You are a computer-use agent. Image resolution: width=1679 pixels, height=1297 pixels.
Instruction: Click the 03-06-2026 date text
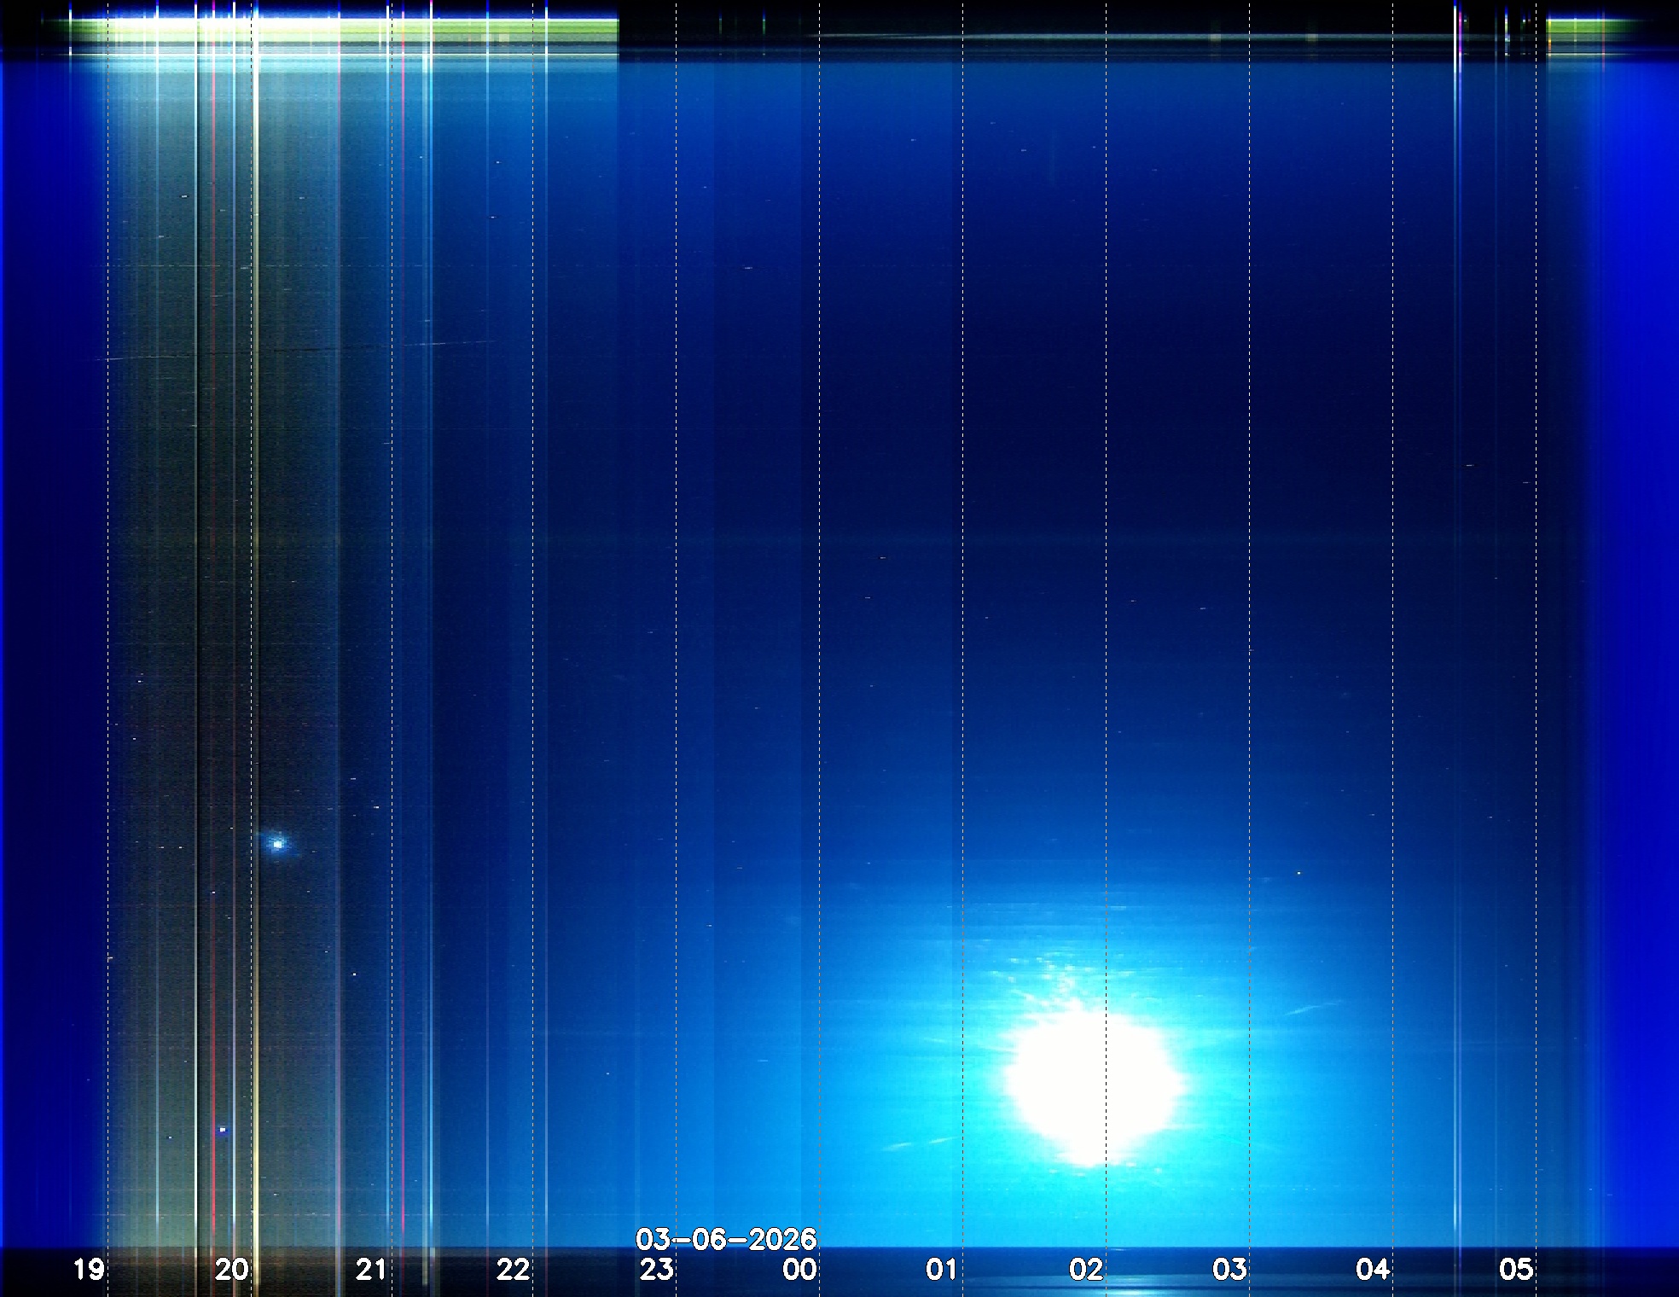tap(726, 1239)
